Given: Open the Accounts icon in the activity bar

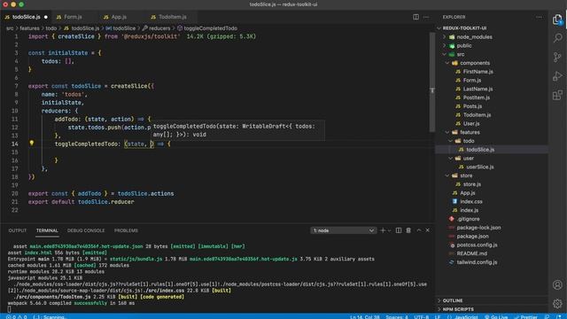Looking at the screenshot, I should [557, 285].
